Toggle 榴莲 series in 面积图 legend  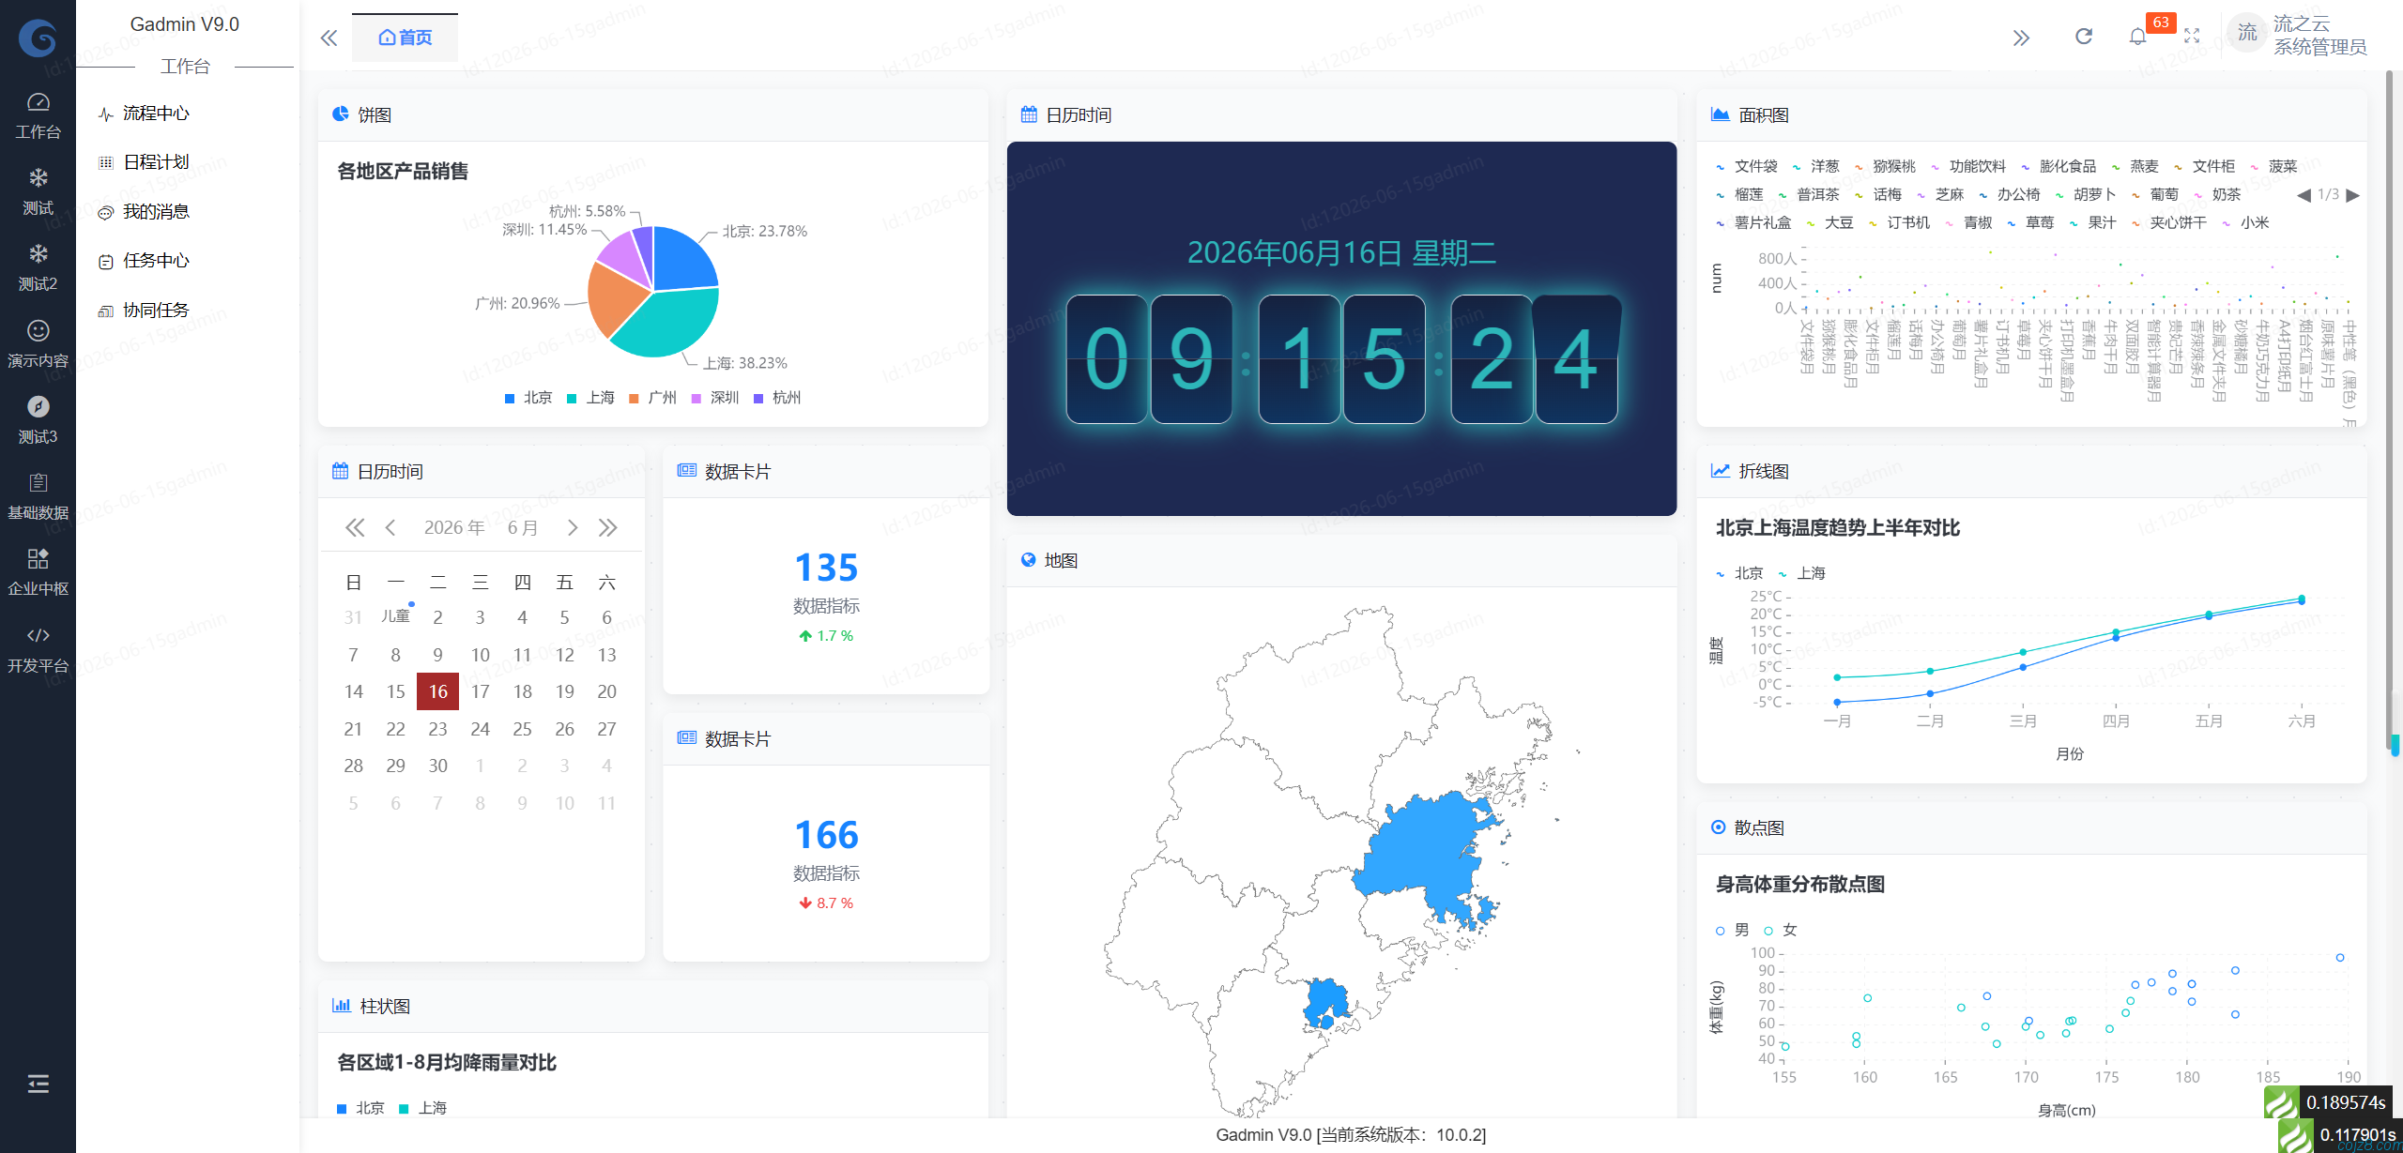point(1739,194)
